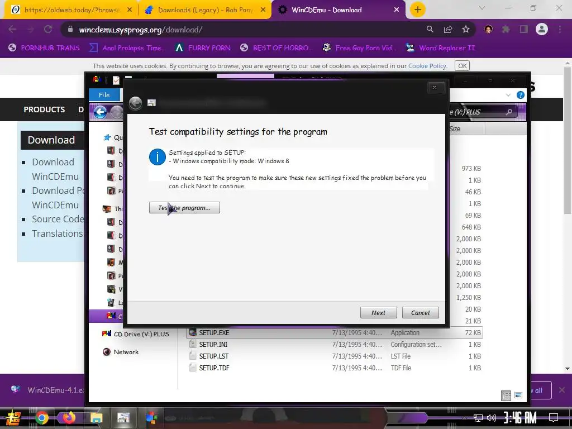Image resolution: width=572 pixels, height=429 pixels.
Task: Select the Quick access star item
Action: click(113, 137)
